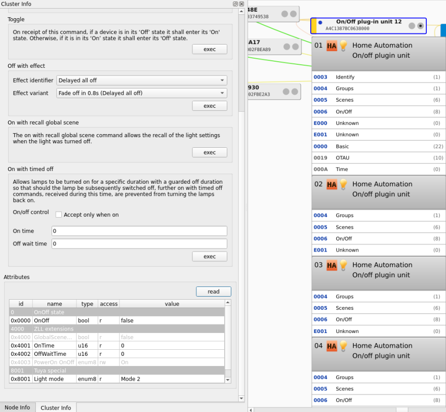446x412 pixels.
Task: Open the Effect variant dropdown
Action: [x=142, y=93]
